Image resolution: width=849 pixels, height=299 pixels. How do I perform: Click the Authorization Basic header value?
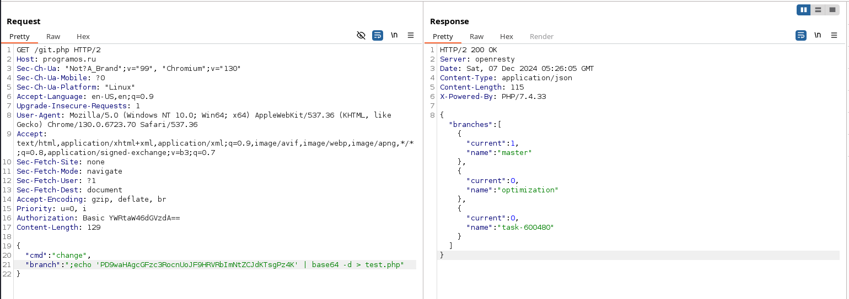point(131,218)
